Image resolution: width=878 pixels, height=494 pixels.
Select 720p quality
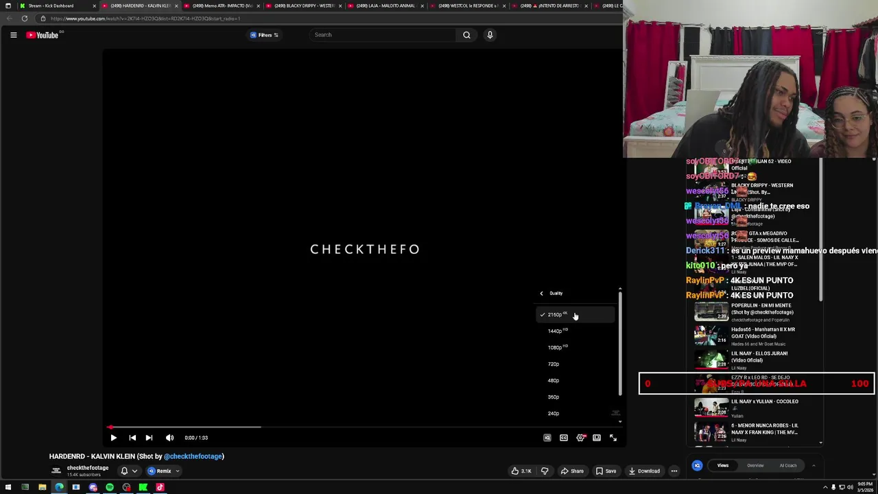tap(575, 364)
